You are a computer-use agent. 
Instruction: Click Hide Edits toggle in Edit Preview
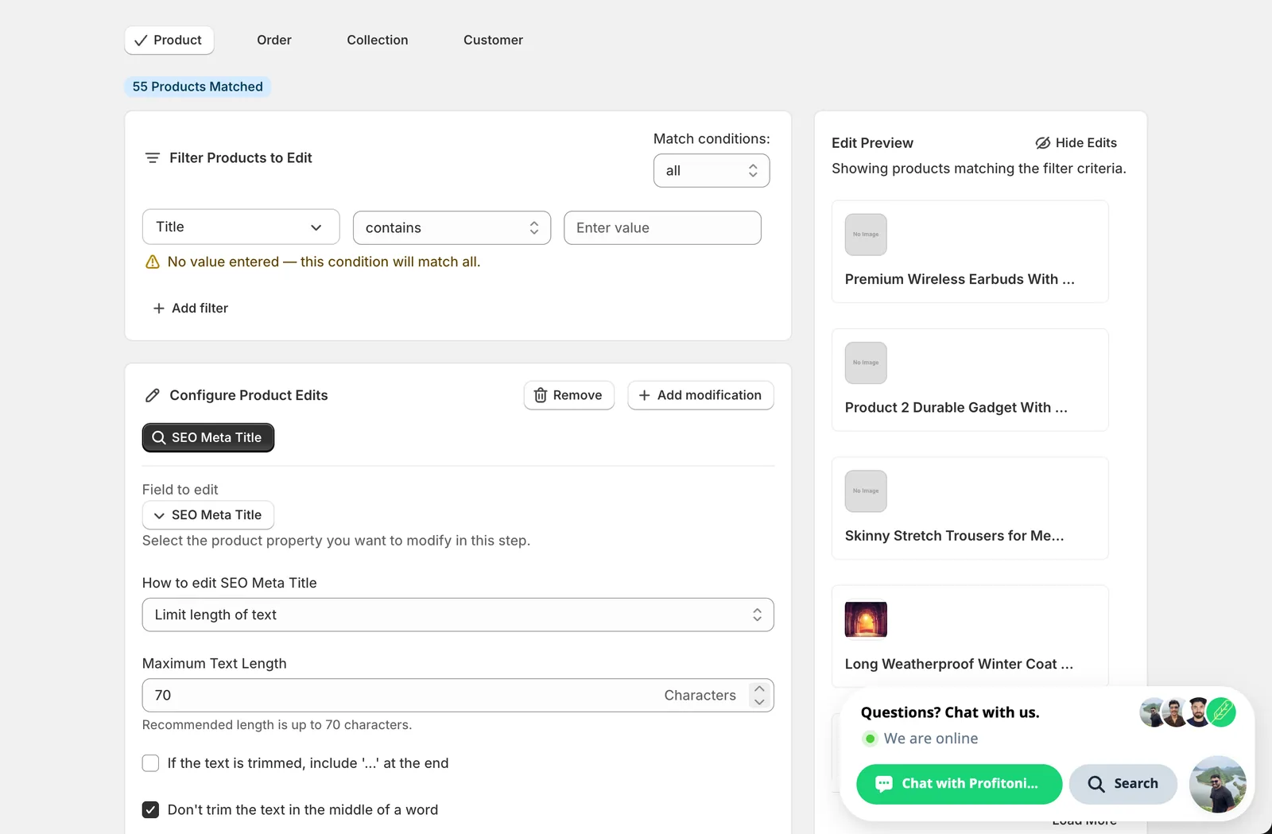click(1076, 143)
